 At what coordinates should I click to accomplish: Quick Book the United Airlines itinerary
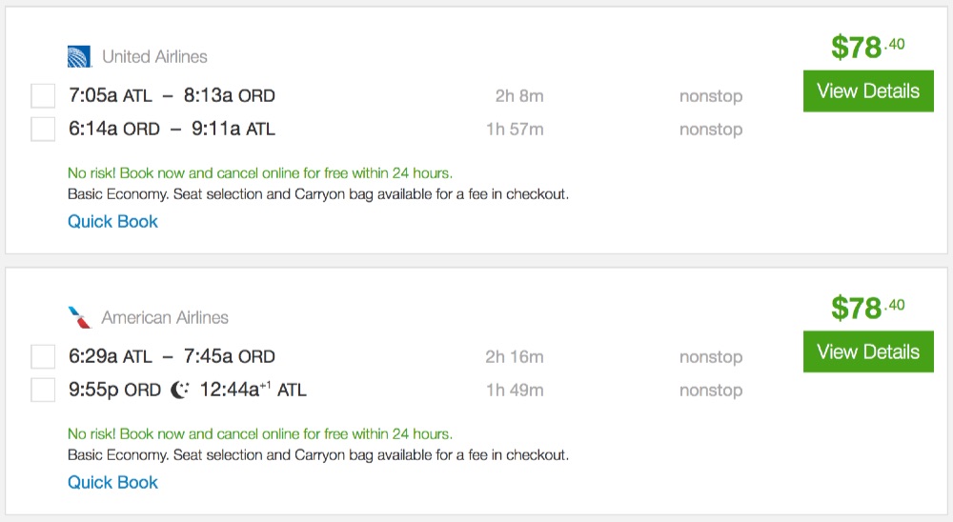pyautogui.click(x=112, y=222)
